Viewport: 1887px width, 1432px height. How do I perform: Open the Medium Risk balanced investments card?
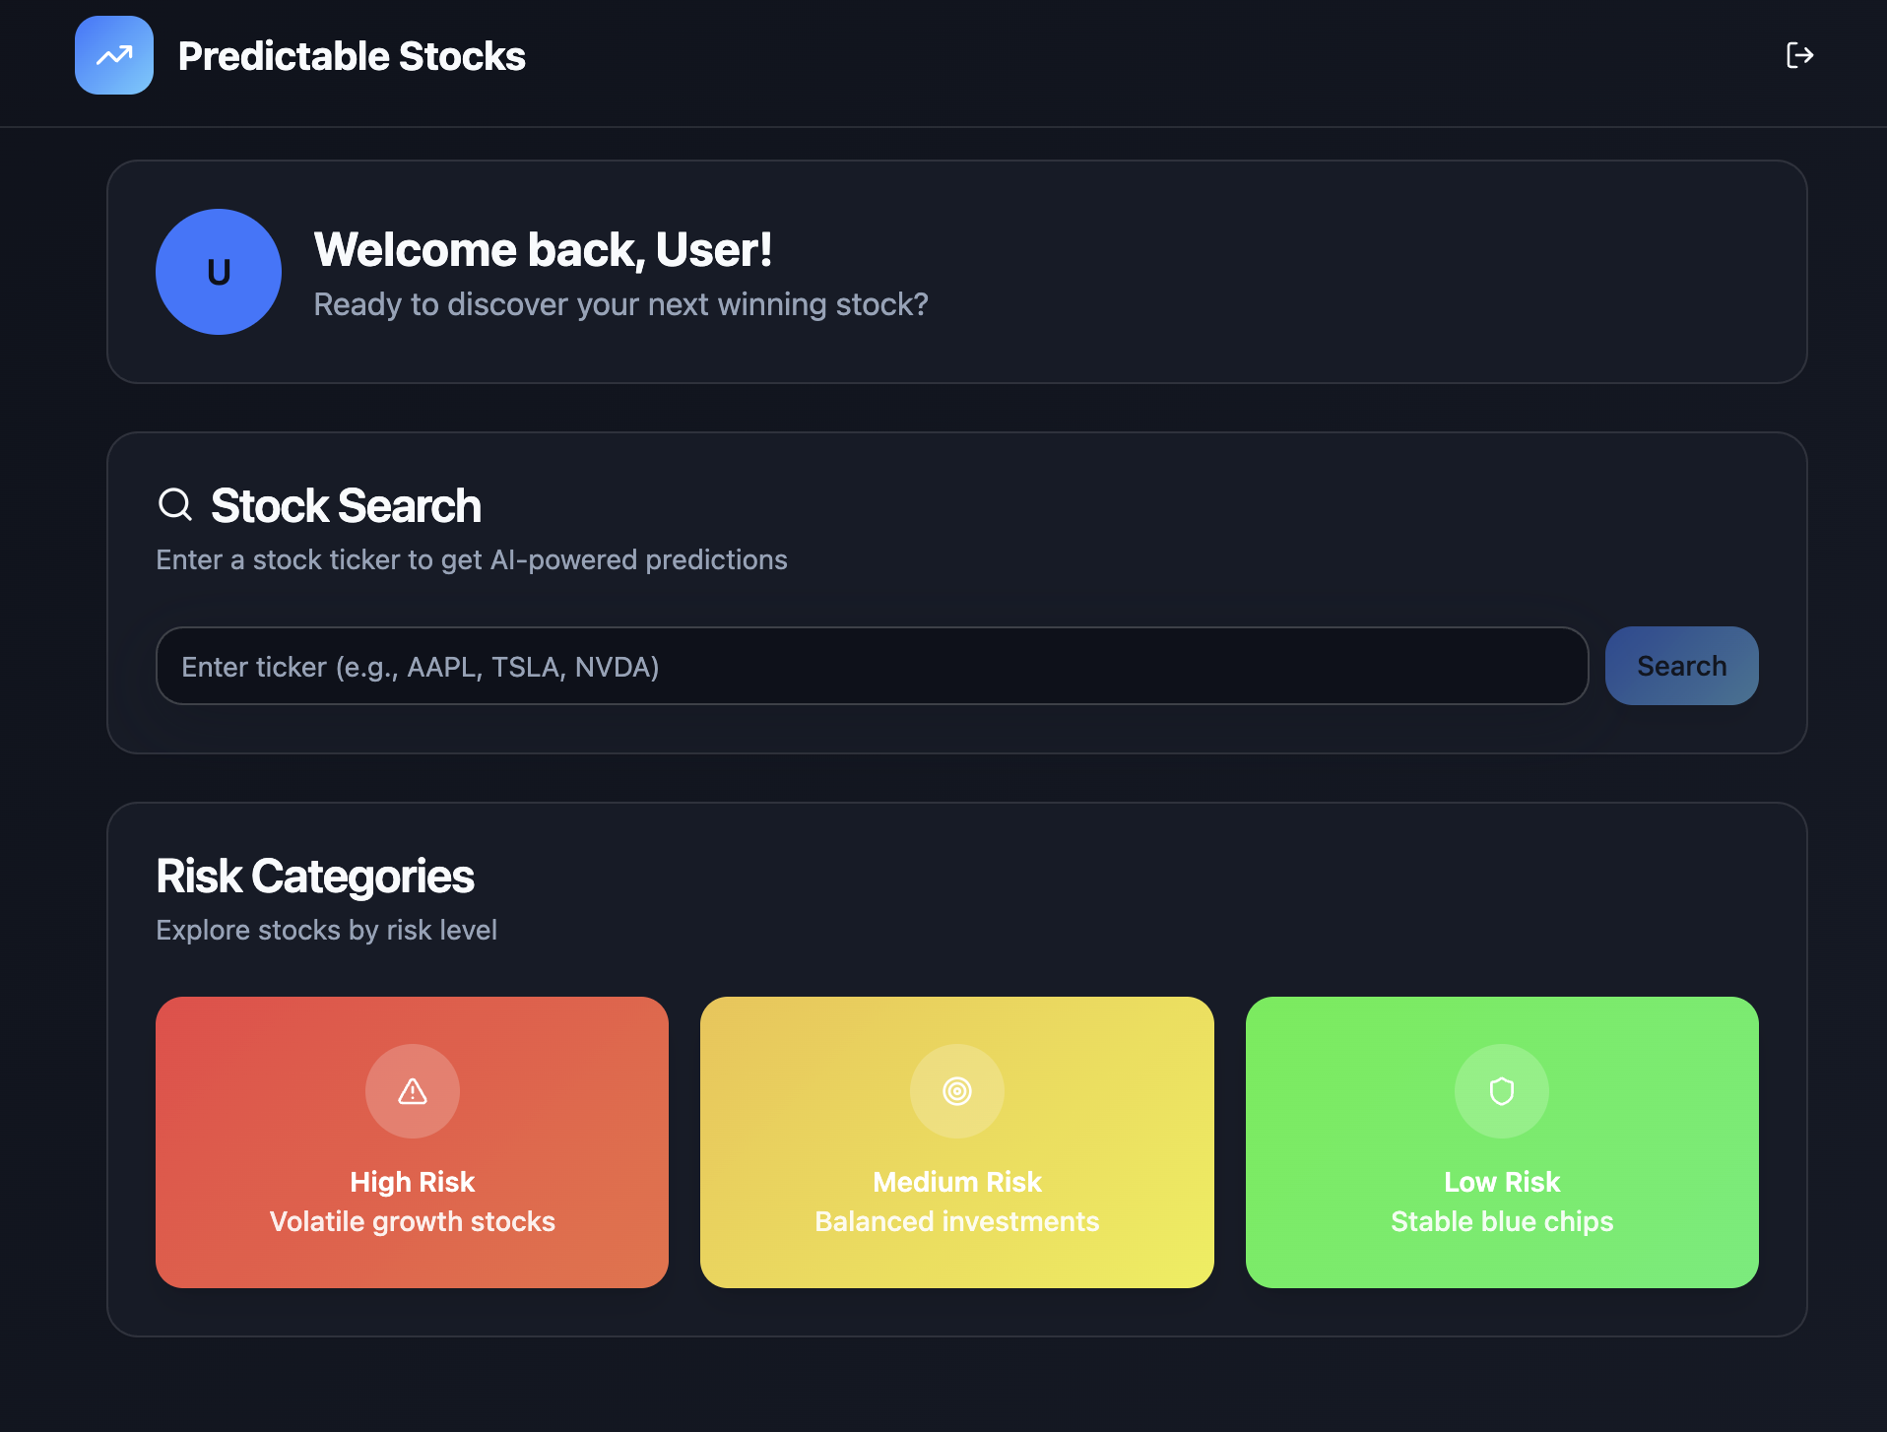coord(957,1142)
